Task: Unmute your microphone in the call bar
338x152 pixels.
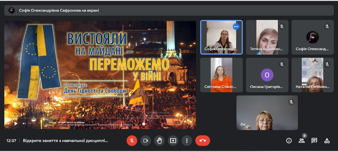Action: coord(132,141)
